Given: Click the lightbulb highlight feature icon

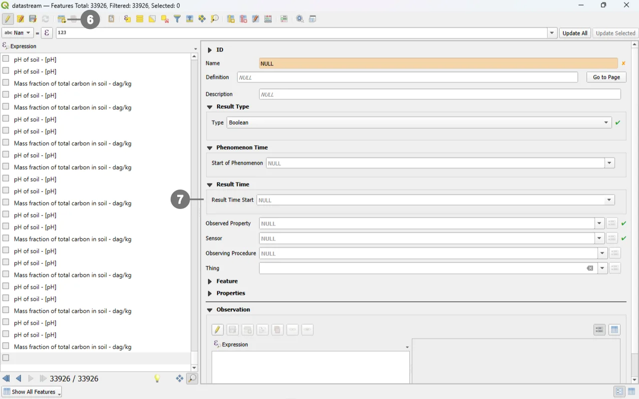Looking at the screenshot, I should [x=157, y=379].
